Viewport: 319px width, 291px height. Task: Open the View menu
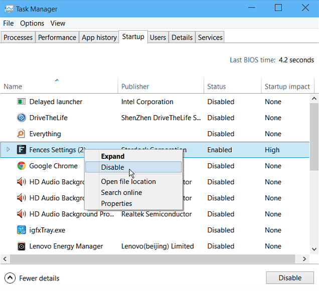click(x=58, y=23)
